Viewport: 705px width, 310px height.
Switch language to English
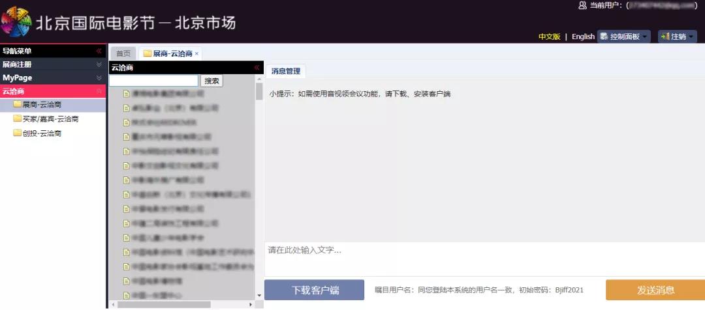[x=583, y=36]
